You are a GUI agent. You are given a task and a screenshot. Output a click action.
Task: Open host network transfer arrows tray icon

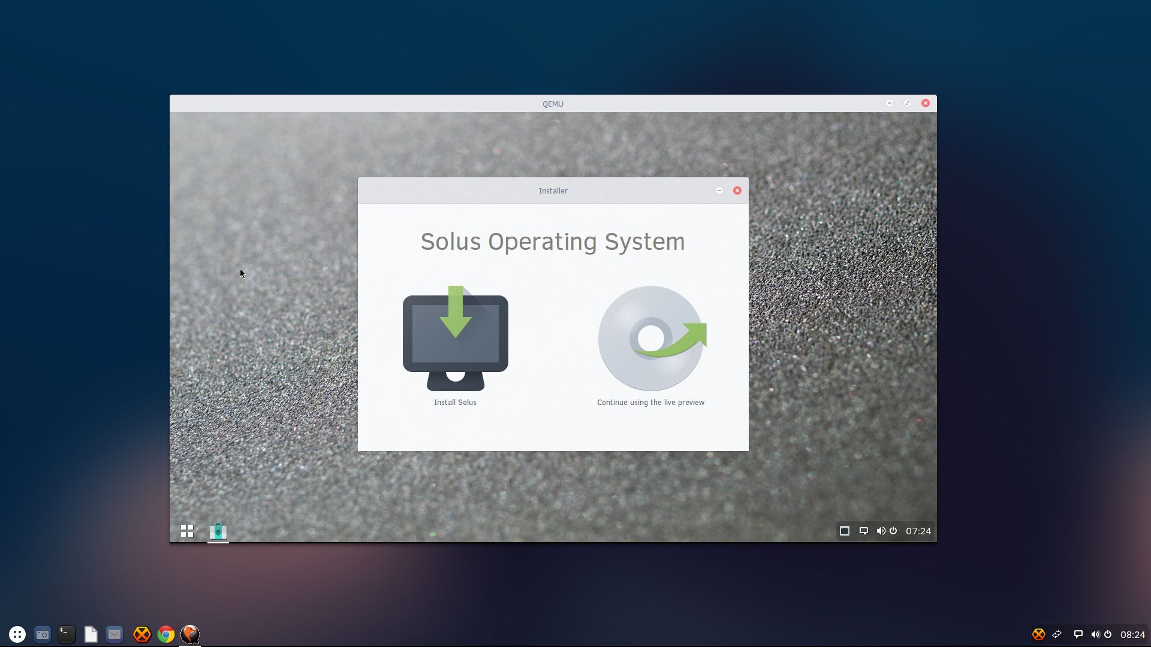[x=1057, y=634]
